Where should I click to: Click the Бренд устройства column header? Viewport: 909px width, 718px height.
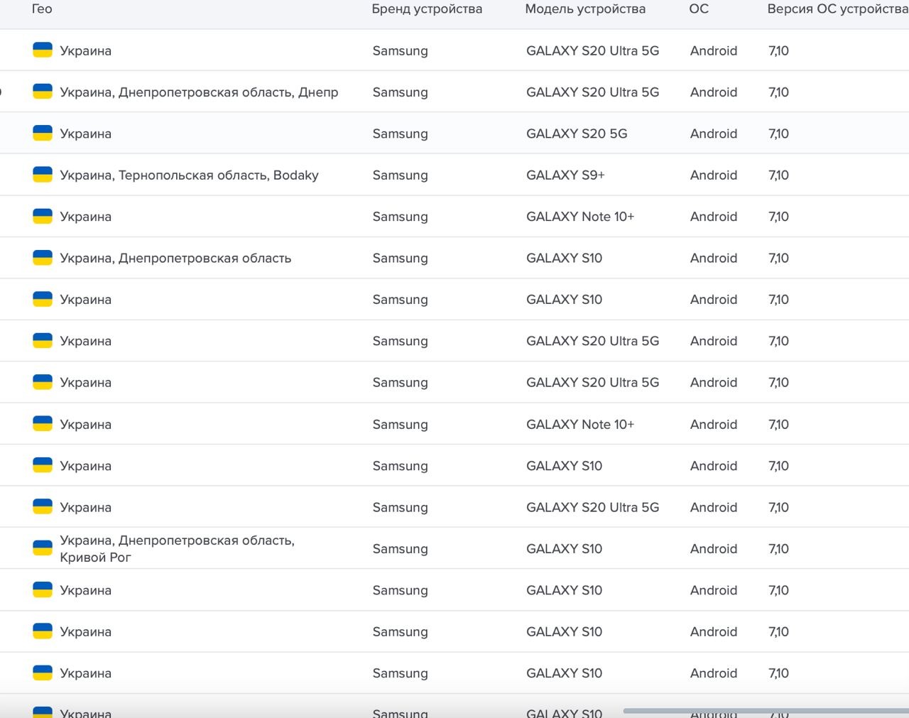427,9
